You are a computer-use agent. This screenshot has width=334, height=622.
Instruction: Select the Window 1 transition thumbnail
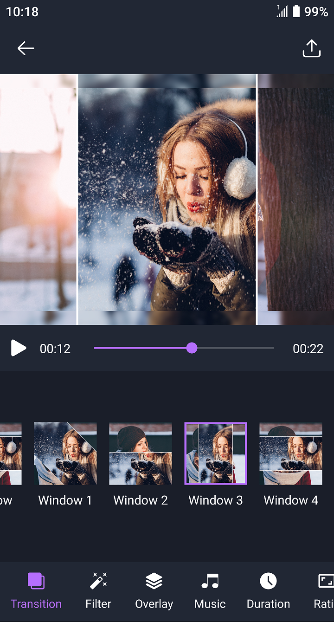click(x=65, y=454)
